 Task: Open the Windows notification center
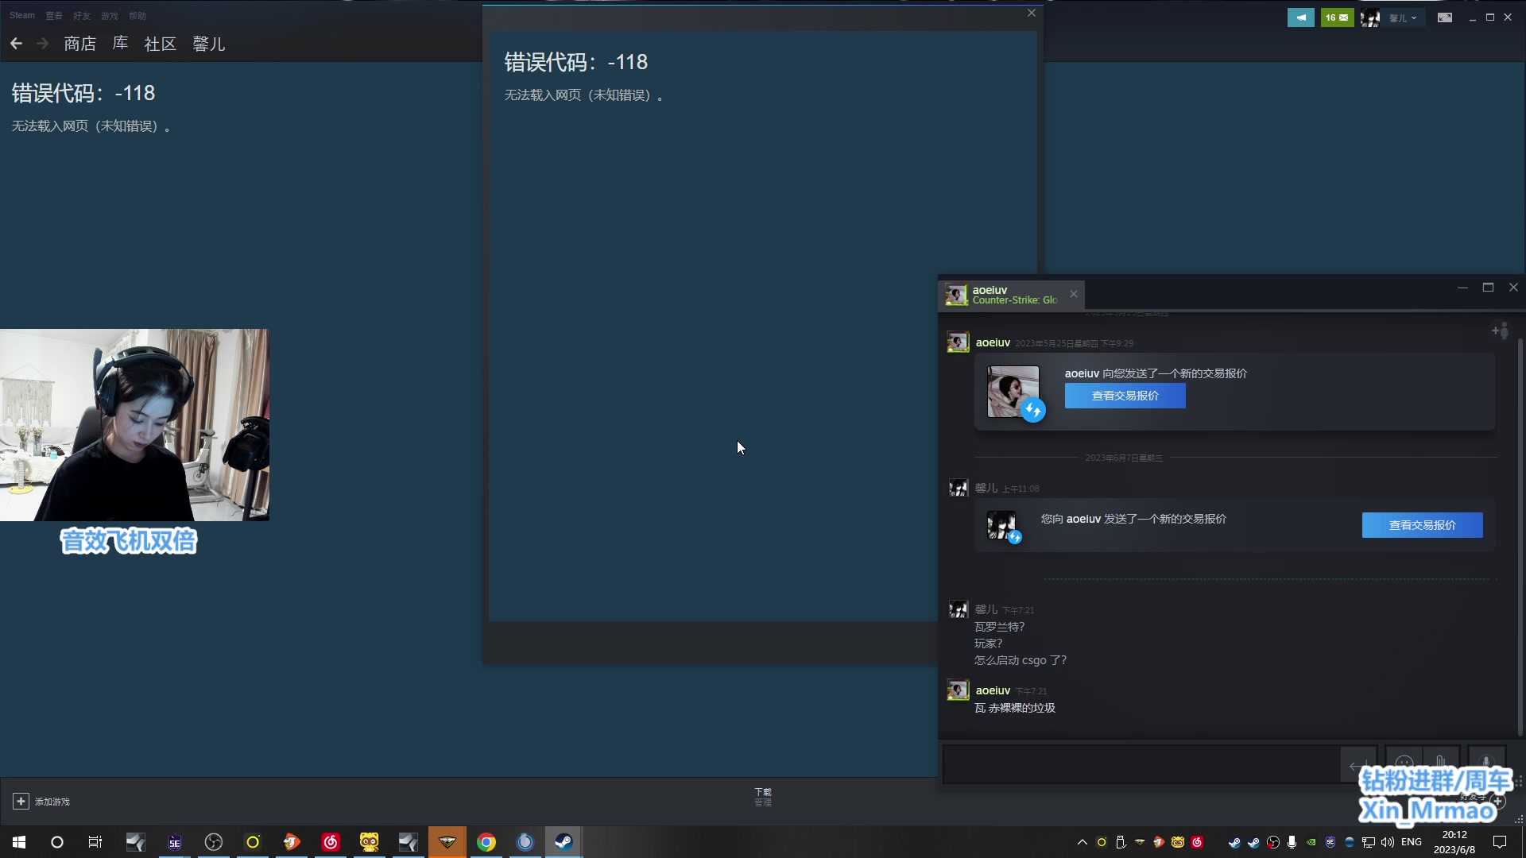(1501, 842)
